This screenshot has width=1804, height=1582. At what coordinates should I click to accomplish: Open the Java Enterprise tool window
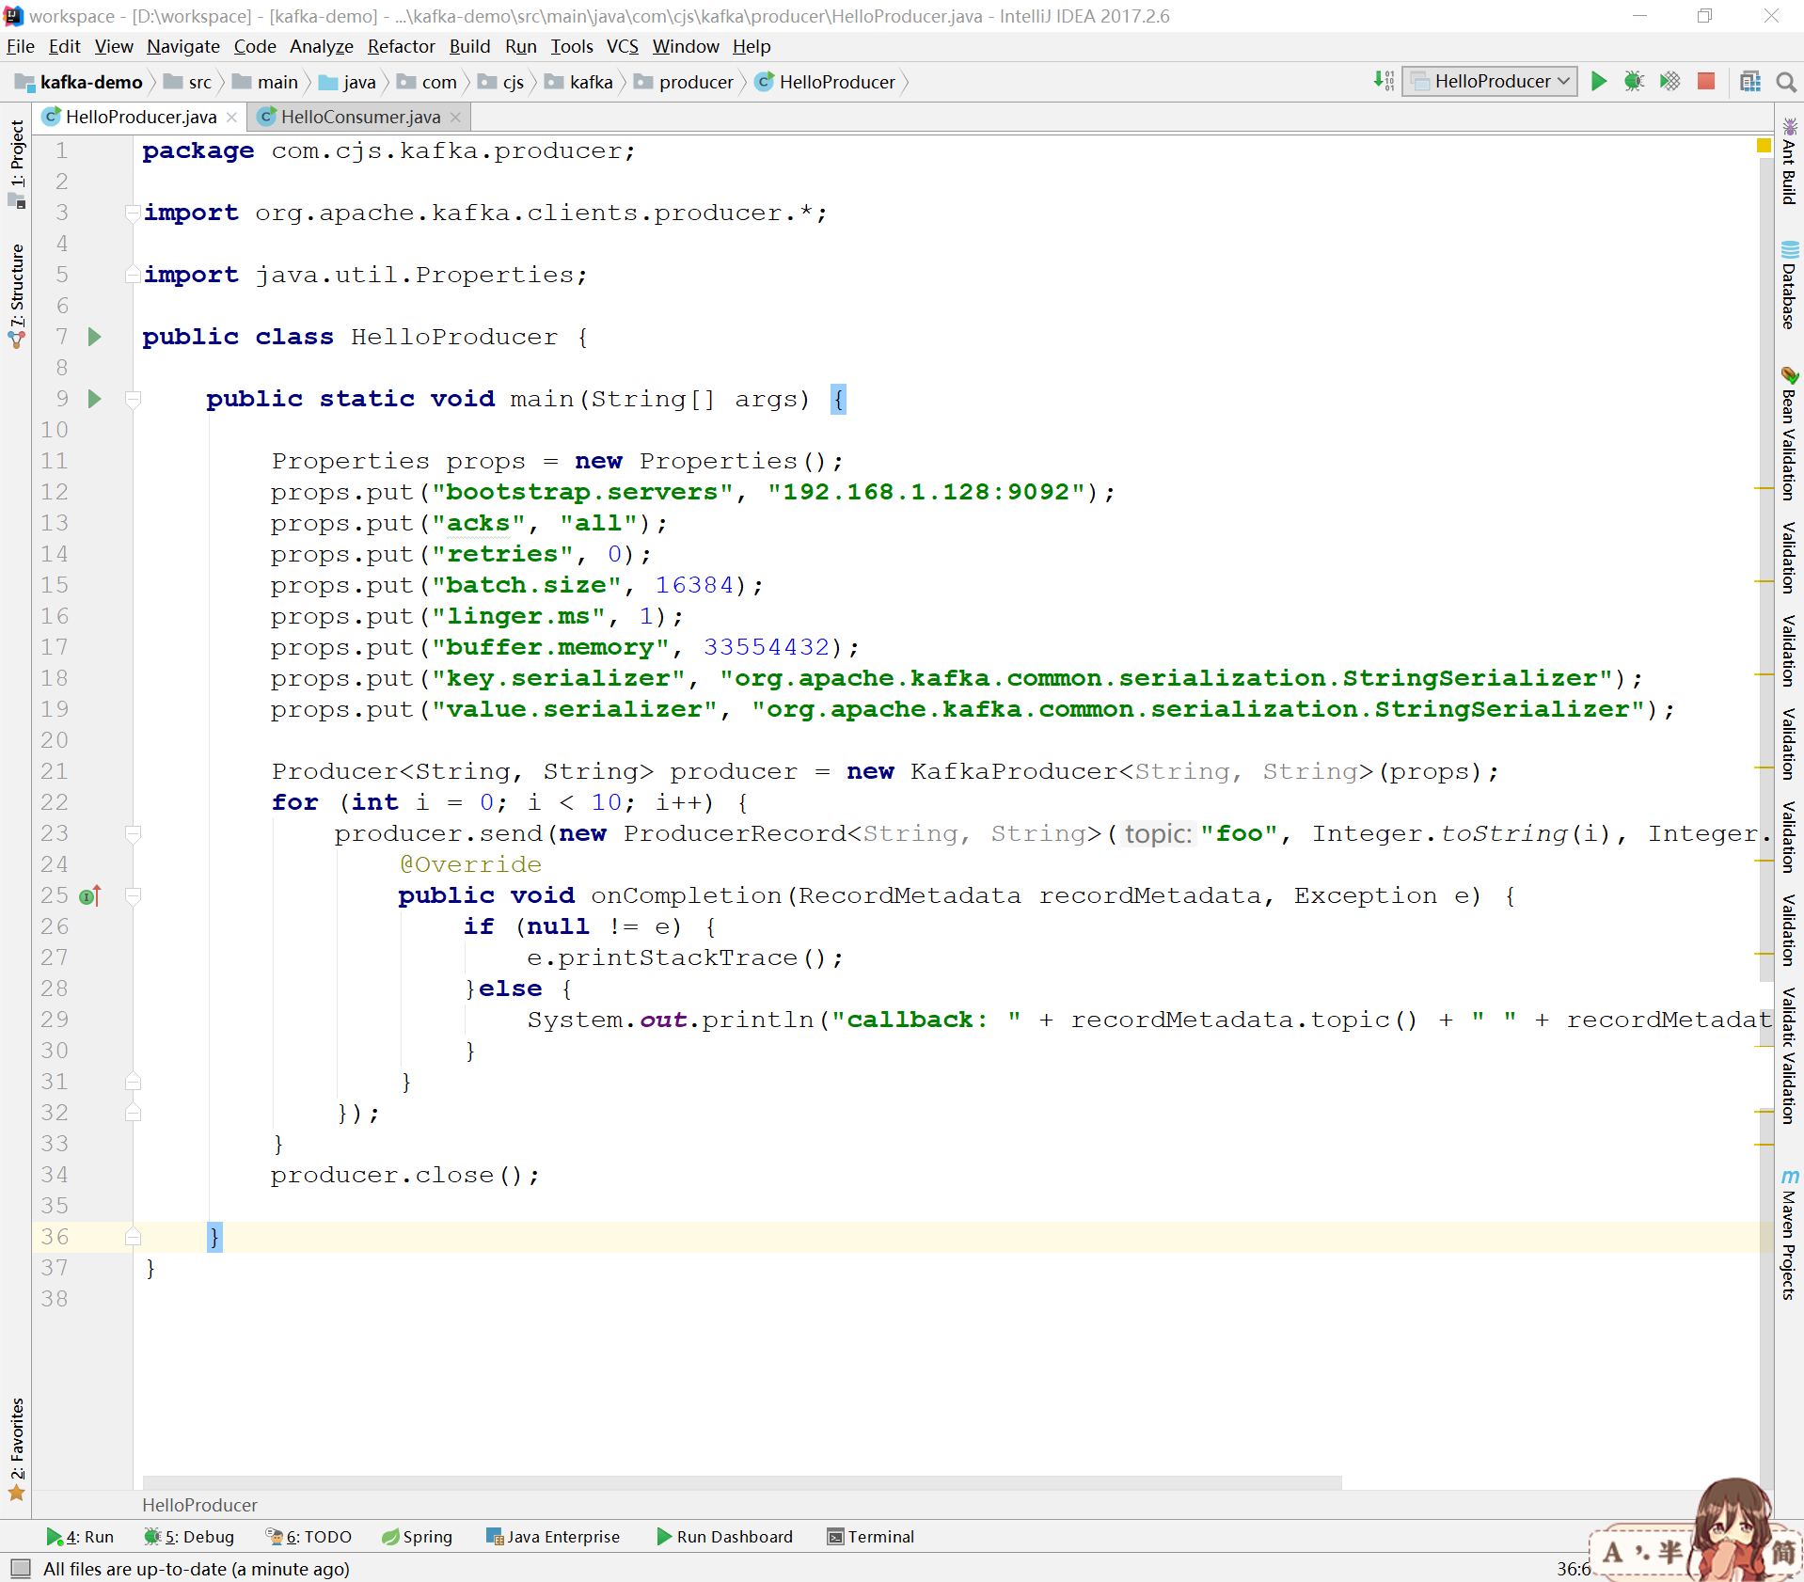553,1537
